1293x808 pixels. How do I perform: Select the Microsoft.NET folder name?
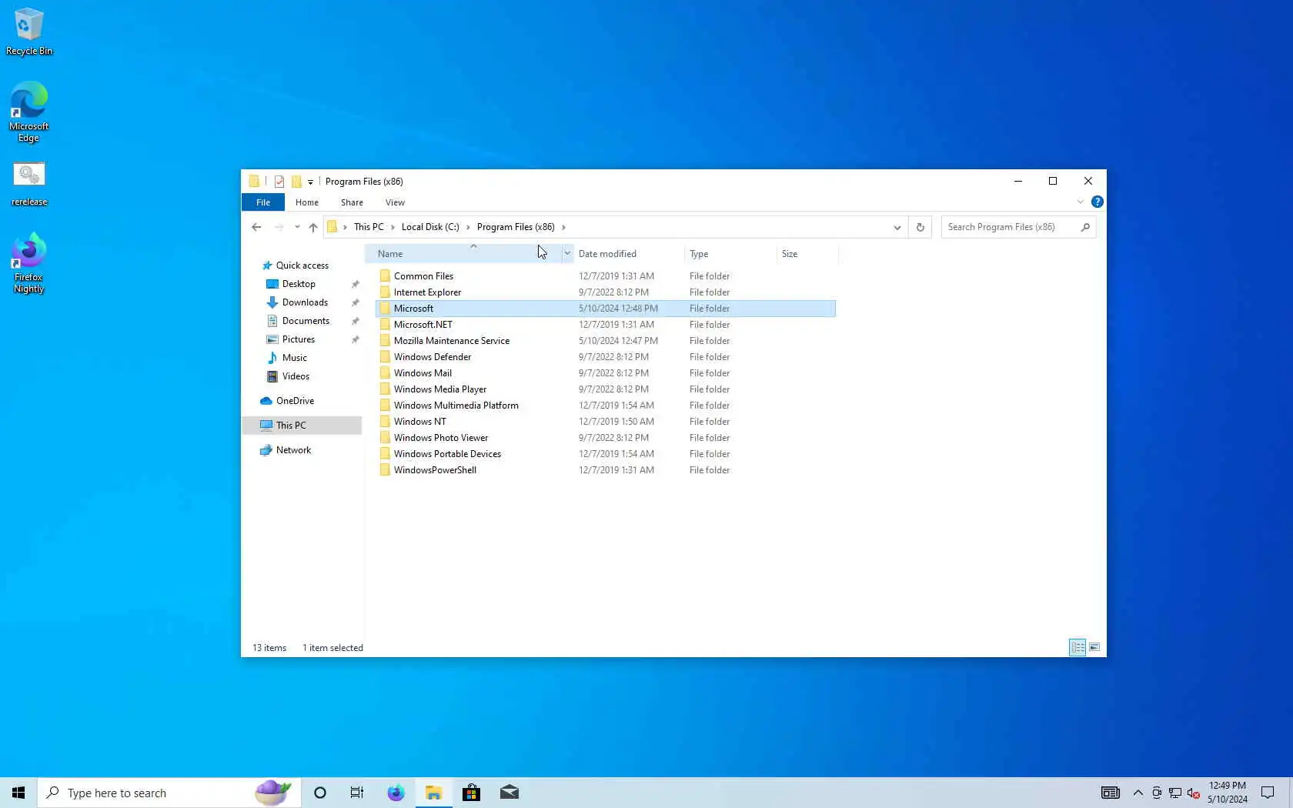point(423,325)
